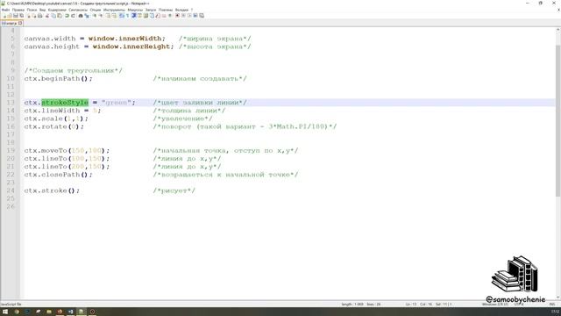Click the length and lines status bar field

click(x=360, y=305)
